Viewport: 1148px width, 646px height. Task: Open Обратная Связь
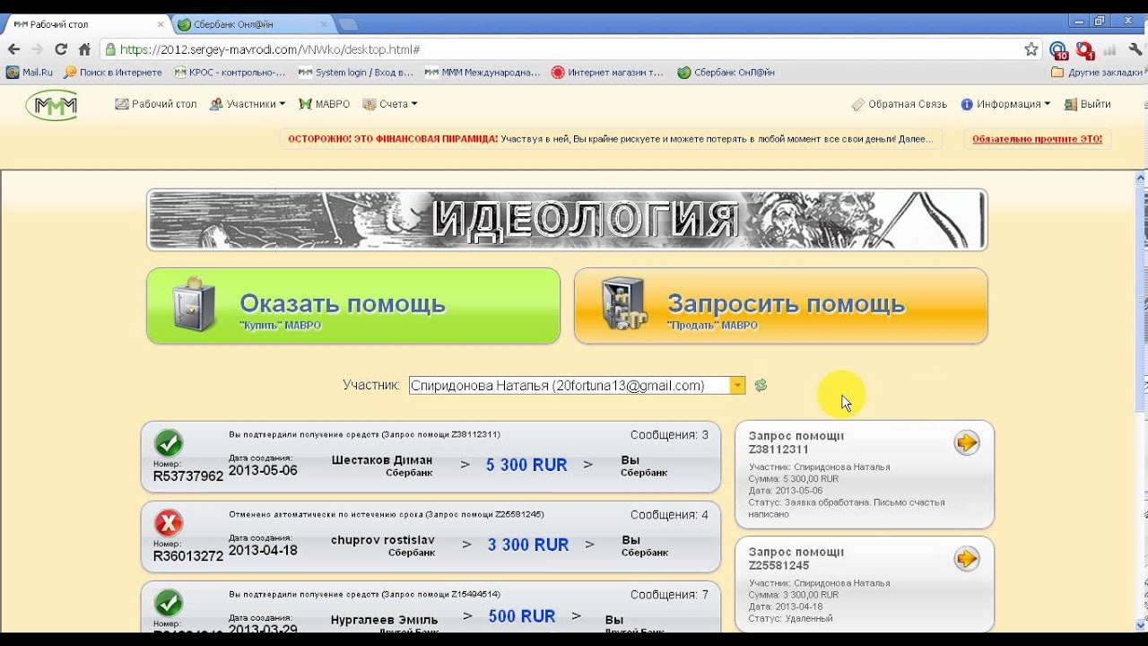tap(900, 104)
